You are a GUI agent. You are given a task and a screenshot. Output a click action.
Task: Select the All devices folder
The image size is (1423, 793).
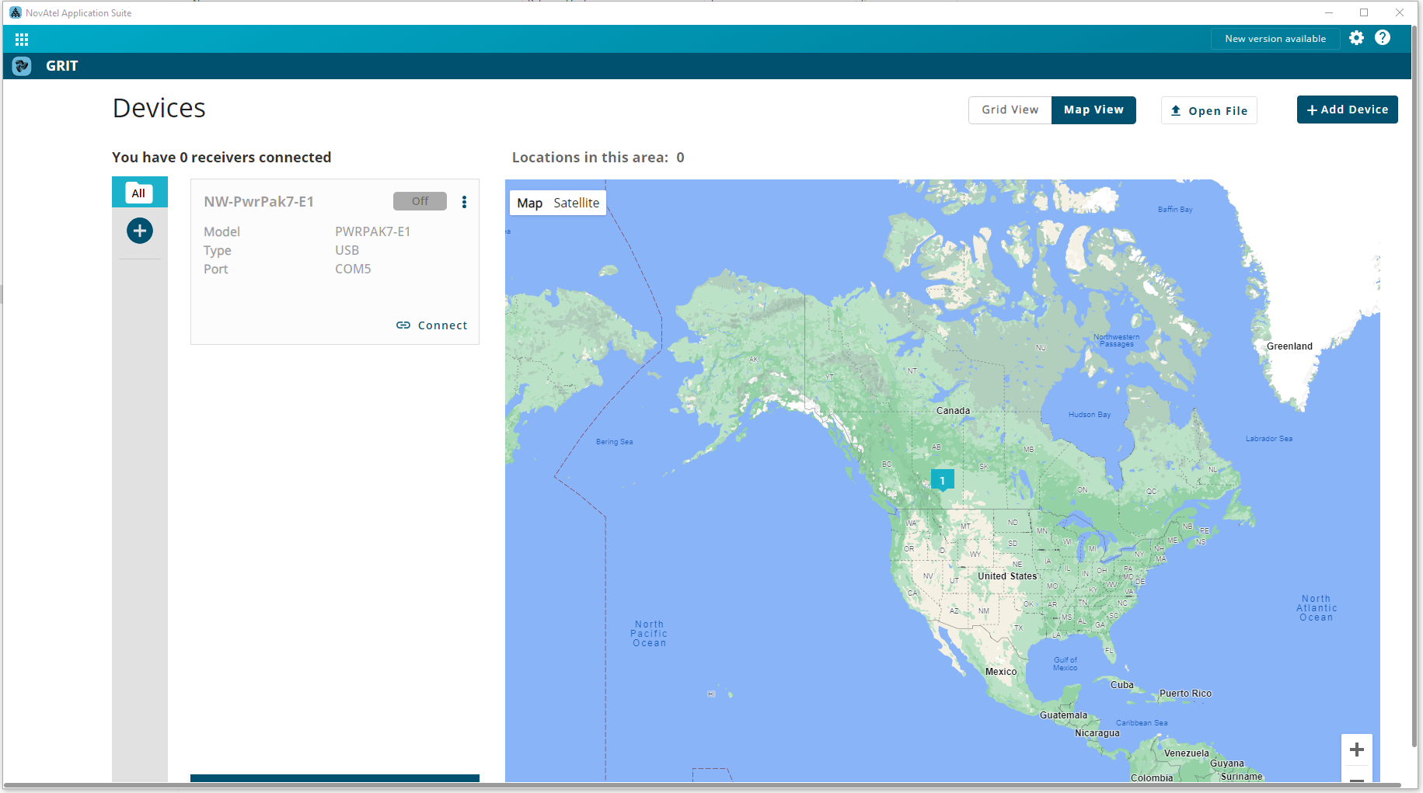pyautogui.click(x=139, y=193)
